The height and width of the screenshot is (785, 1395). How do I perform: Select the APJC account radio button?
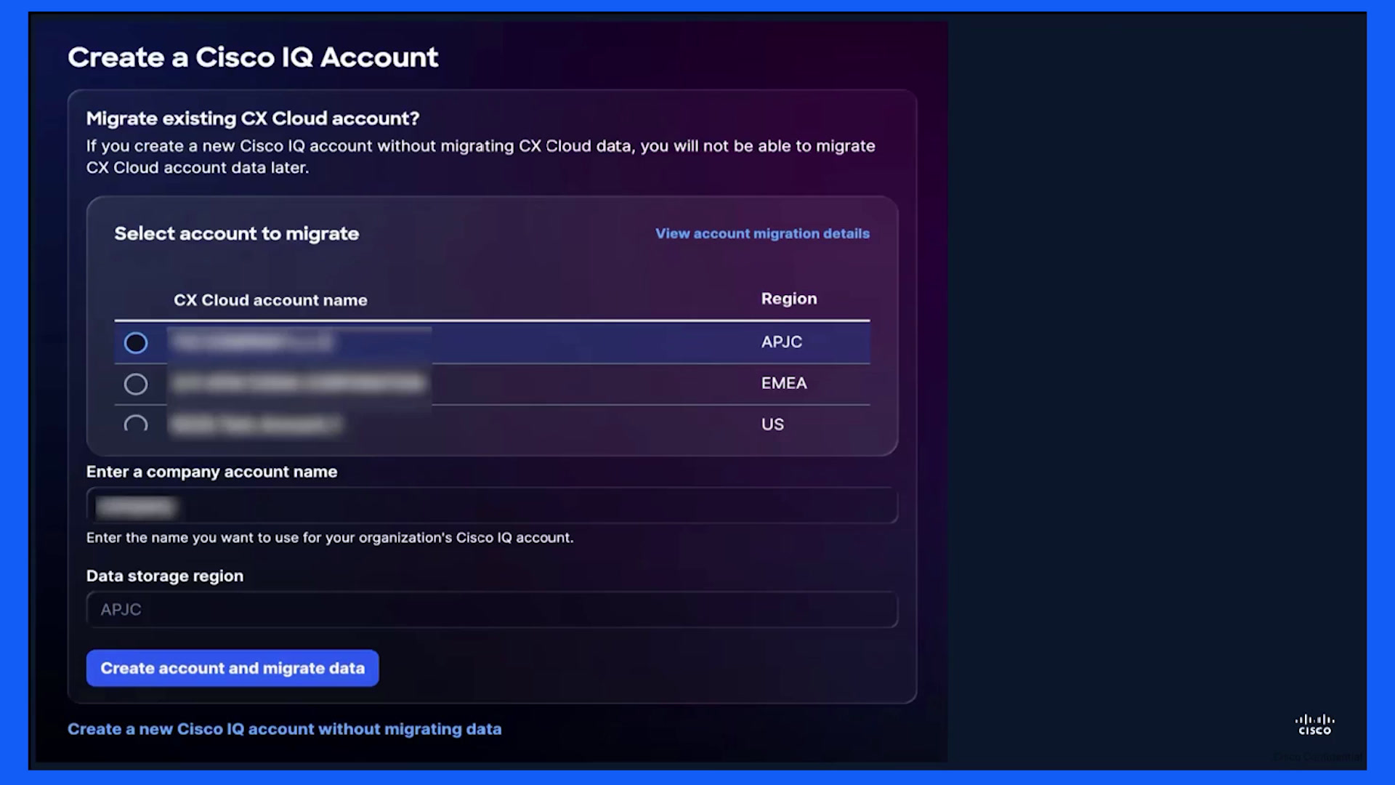point(136,342)
